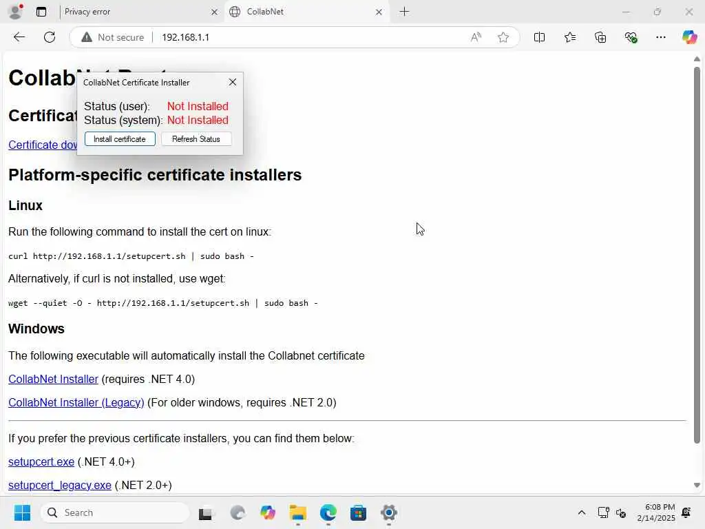Click the curl setupcert.sh command text
This screenshot has width=705, height=529.
click(x=131, y=256)
